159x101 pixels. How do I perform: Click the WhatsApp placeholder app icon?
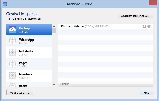coord(12,41)
